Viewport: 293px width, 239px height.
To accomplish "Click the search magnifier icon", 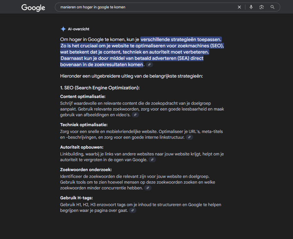I will [272, 7].
